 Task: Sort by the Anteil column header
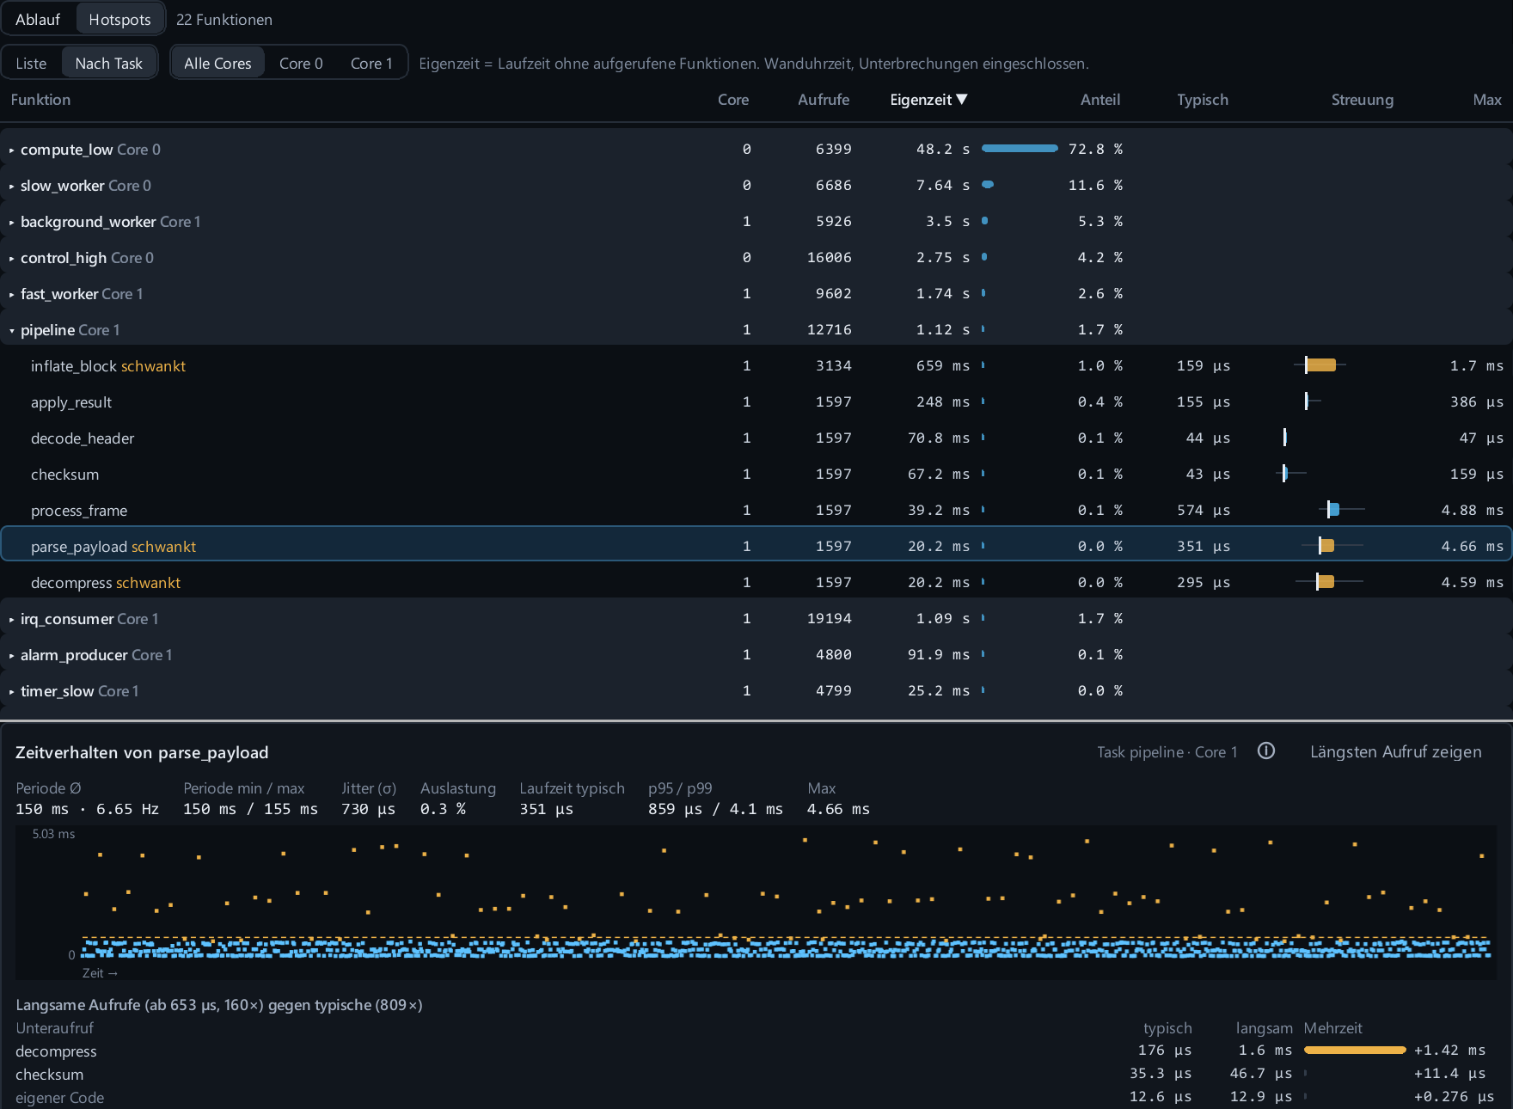[x=1100, y=100]
